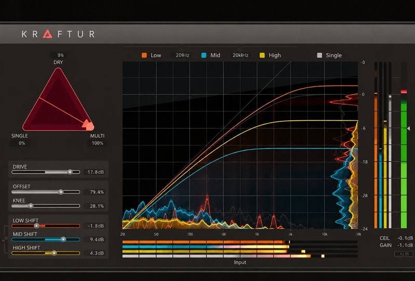Click the 9.4dB mid shift value
This screenshot has width=415, height=281.
96,240
